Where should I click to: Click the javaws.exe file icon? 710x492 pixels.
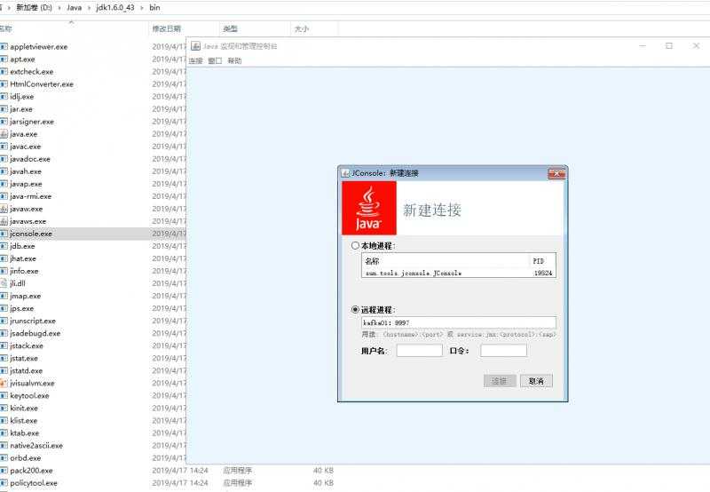click(4, 221)
